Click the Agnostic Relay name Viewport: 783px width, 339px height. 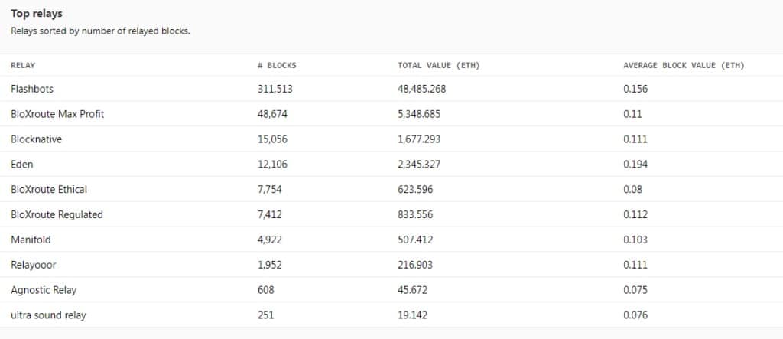pyautogui.click(x=44, y=290)
